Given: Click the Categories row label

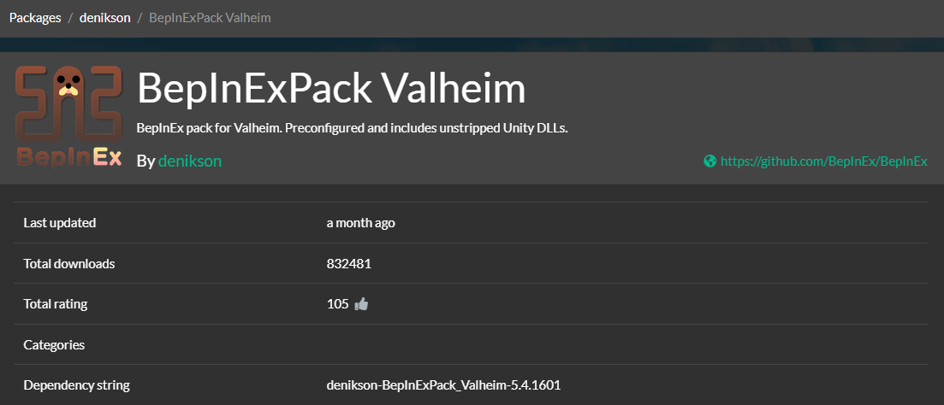Looking at the screenshot, I should click(x=54, y=345).
